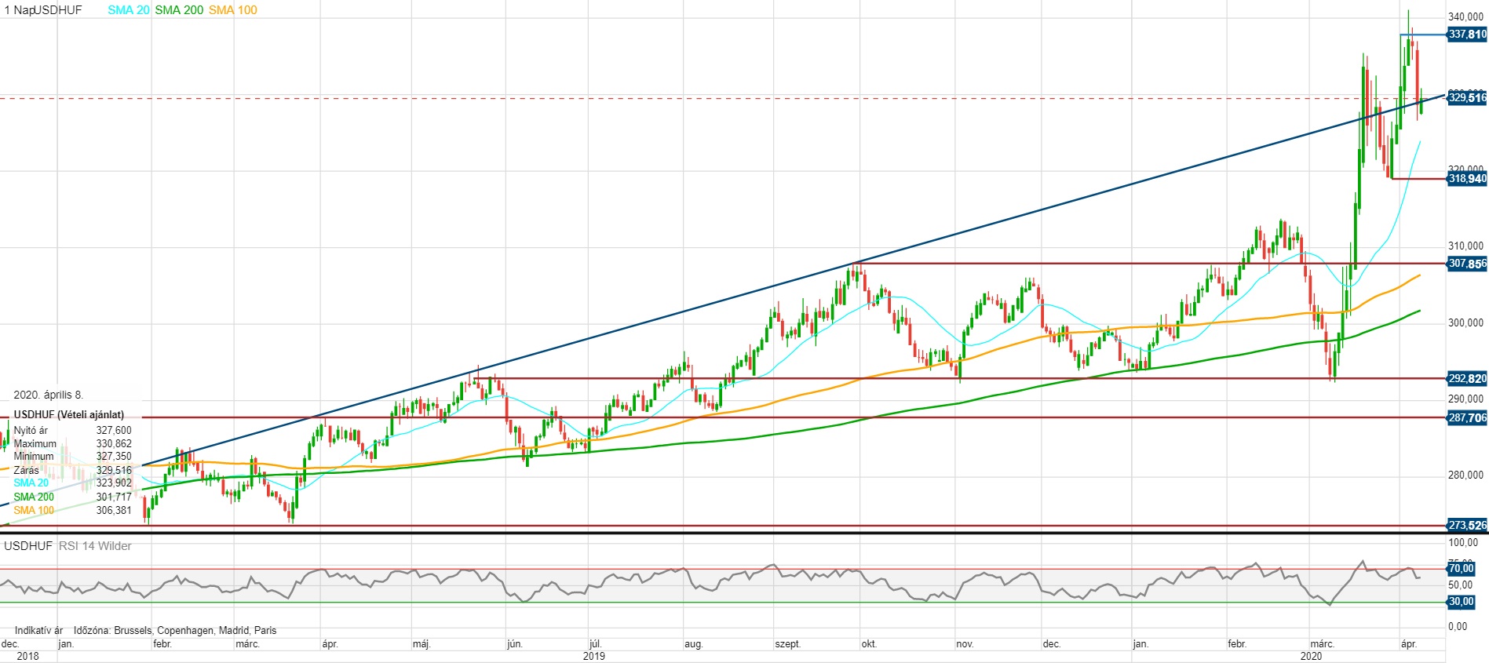Select the 287,706 support level label
The image size is (1489, 663).
click(1467, 418)
